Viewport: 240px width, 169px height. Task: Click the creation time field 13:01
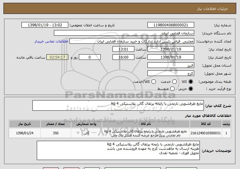[x=123, y=49]
